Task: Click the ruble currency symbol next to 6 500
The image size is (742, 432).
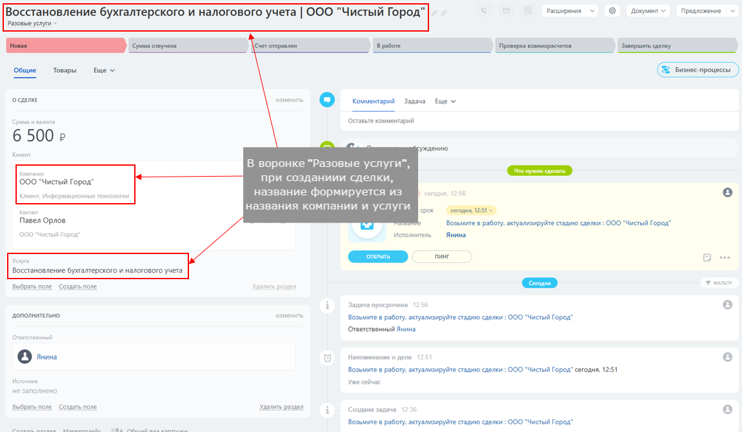Action: tap(63, 137)
